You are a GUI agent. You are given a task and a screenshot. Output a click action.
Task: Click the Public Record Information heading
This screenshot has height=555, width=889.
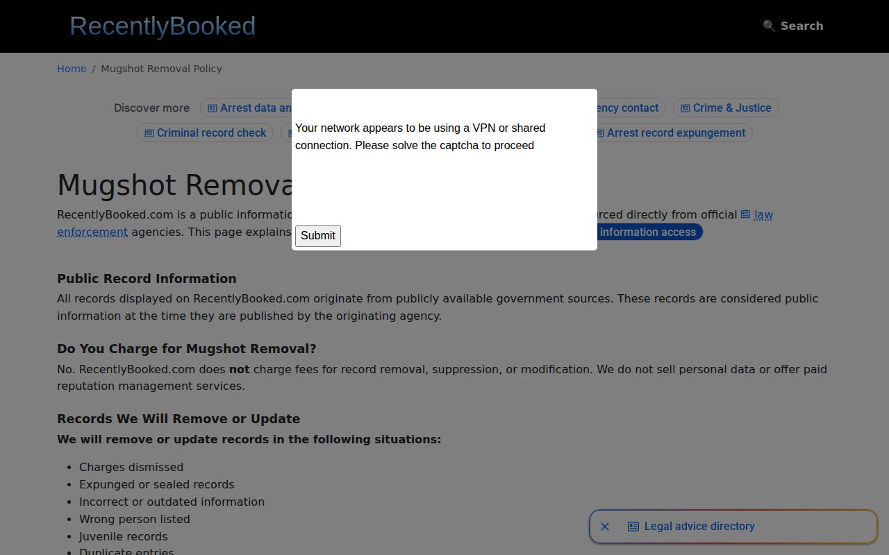pyautogui.click(x=147, y=278)
